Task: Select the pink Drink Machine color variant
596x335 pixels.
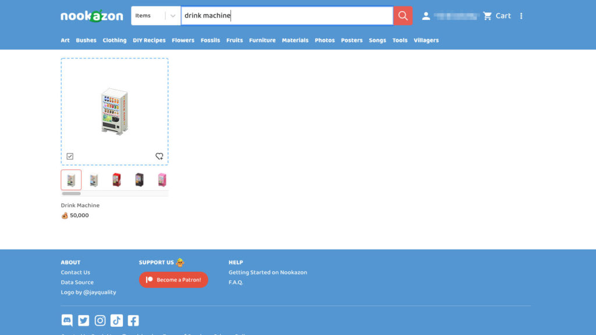Action: 162,180
